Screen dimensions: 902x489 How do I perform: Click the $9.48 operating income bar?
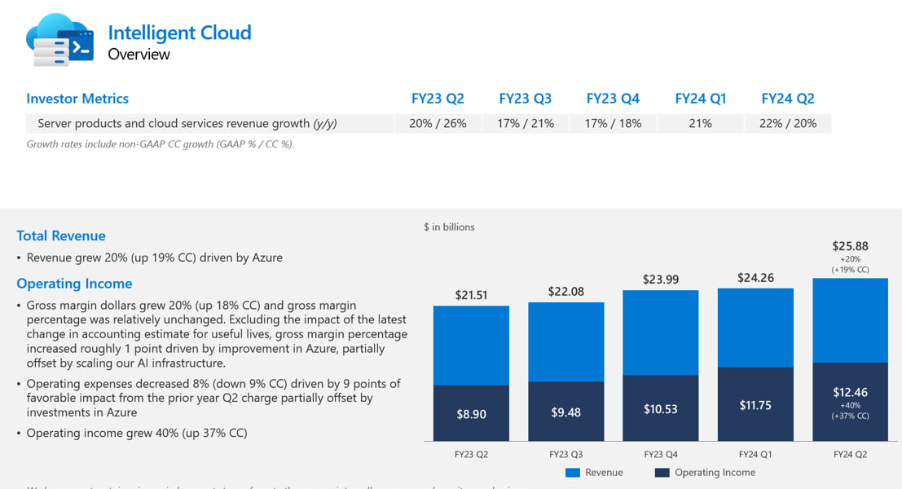[x=566, y=412]
